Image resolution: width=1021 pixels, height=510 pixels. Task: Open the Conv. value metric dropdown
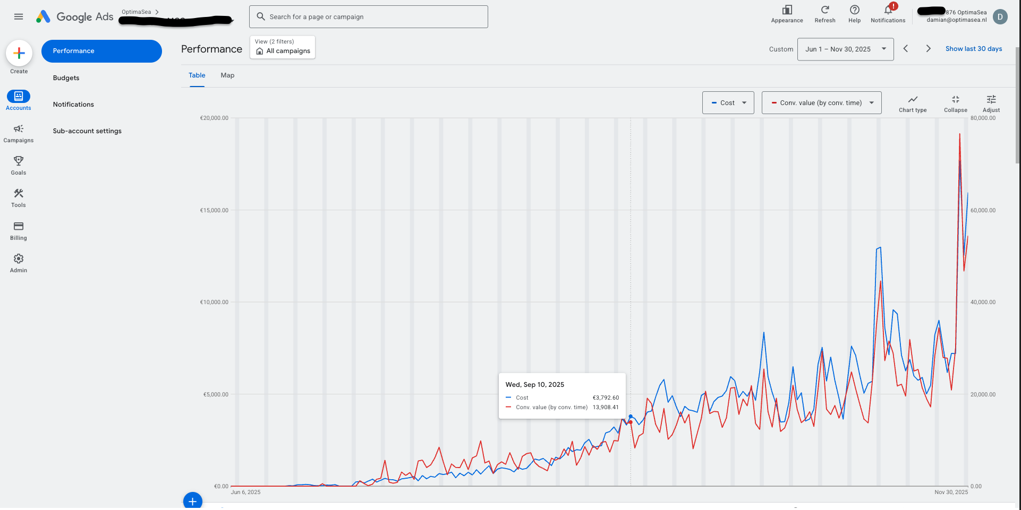[x=821, y=103]
